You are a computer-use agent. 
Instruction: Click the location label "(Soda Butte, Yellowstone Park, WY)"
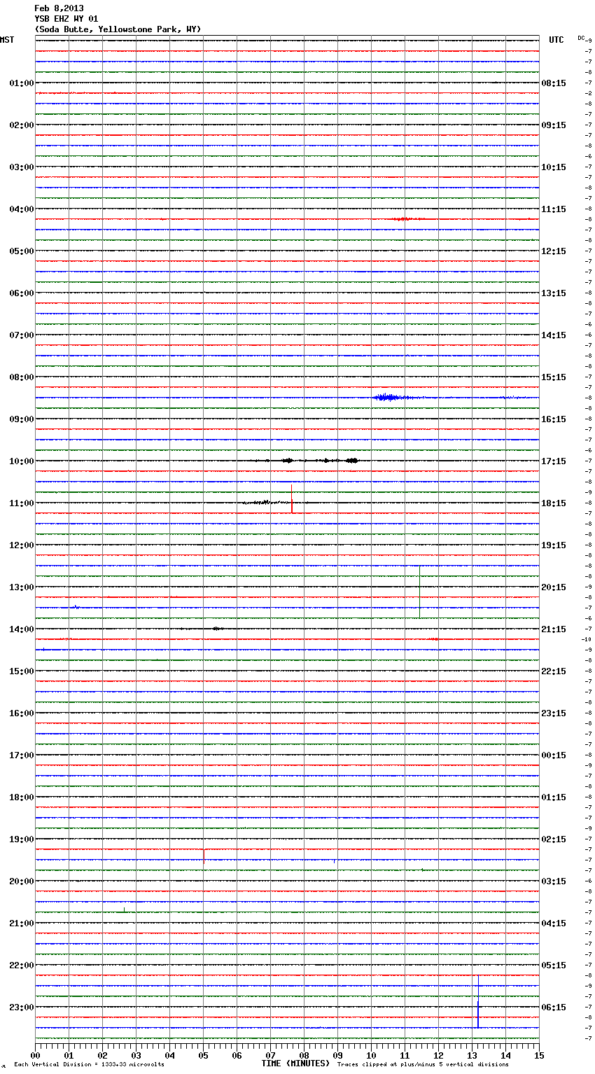[118, 29]
